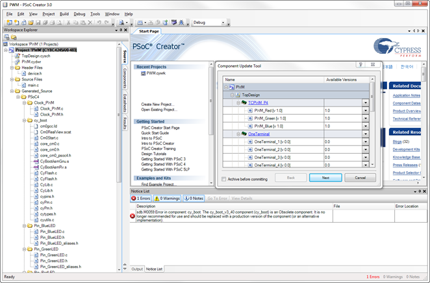Click the Delete X toolbar icon
The width and height of the screenshot is (430, 283).
90,23
